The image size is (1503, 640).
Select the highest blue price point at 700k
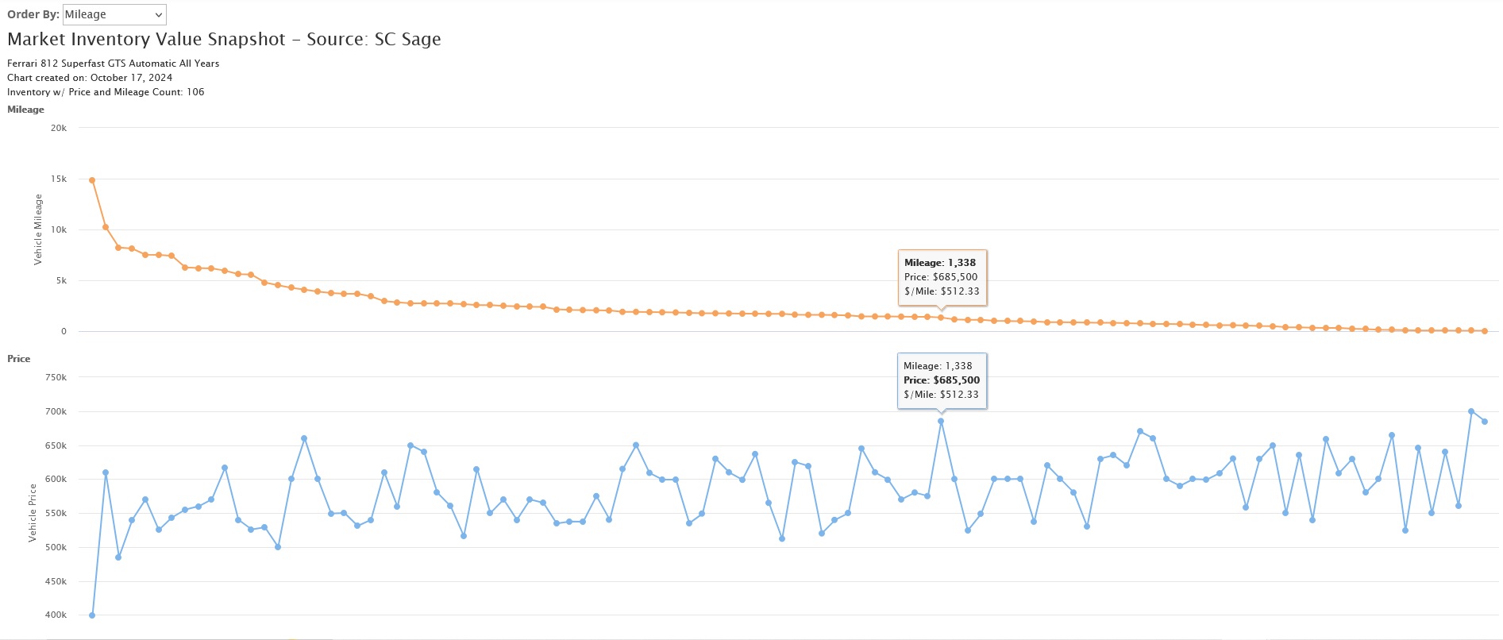tap(1471, 411)
